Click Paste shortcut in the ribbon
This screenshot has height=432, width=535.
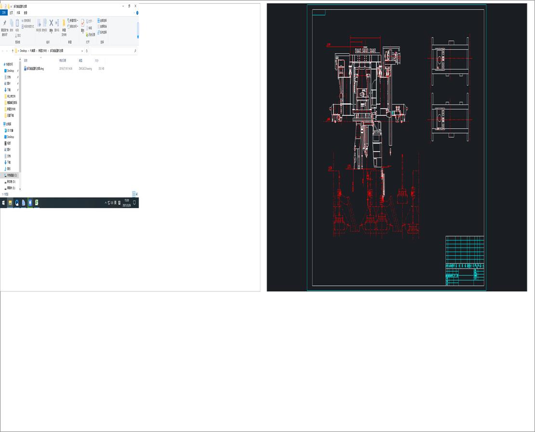click(x=28, y=26)
